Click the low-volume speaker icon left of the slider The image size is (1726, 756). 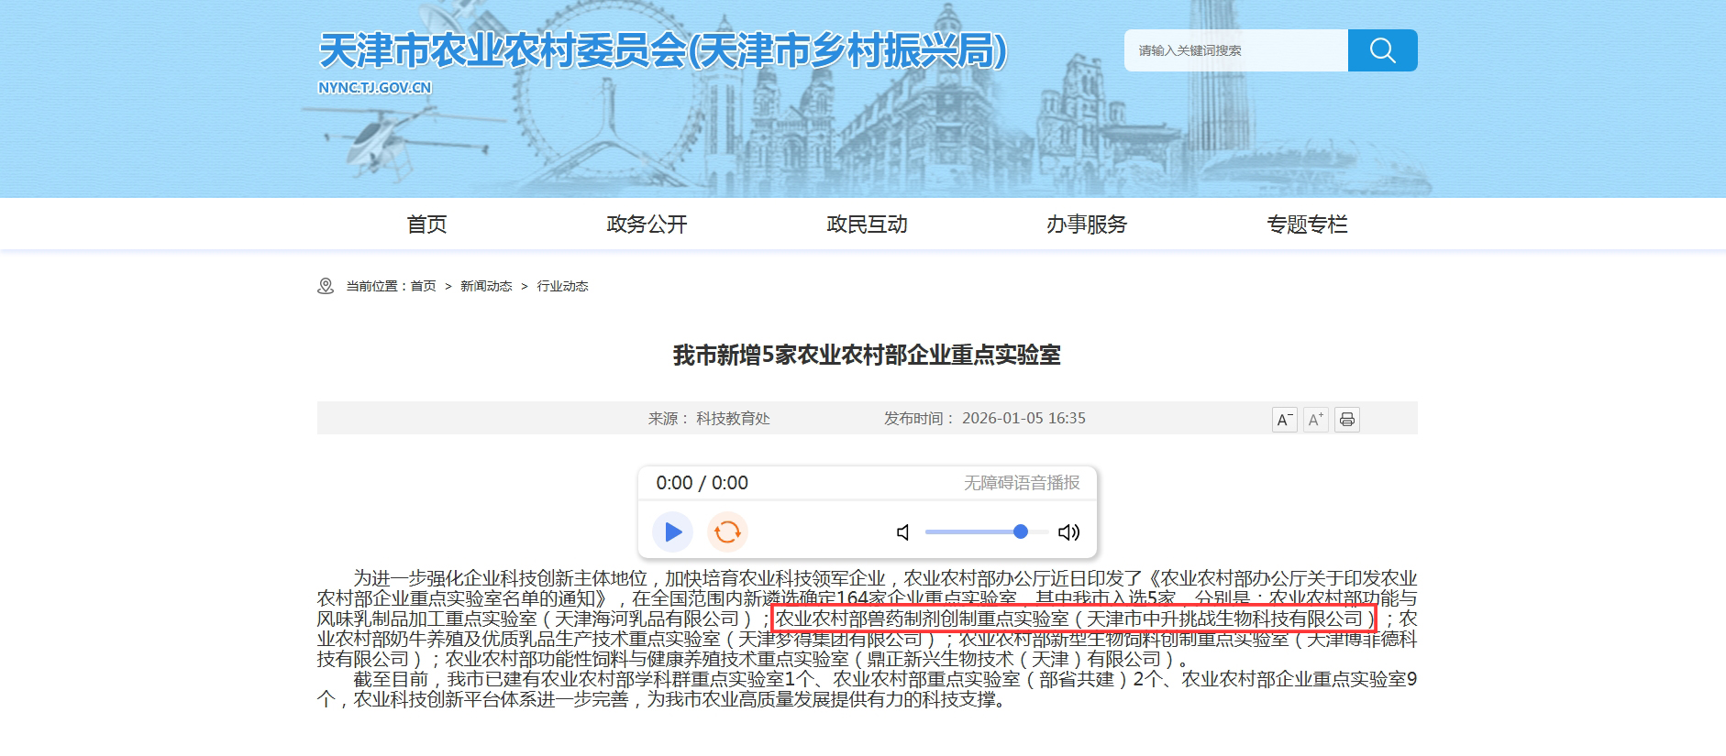coord(903,532)
